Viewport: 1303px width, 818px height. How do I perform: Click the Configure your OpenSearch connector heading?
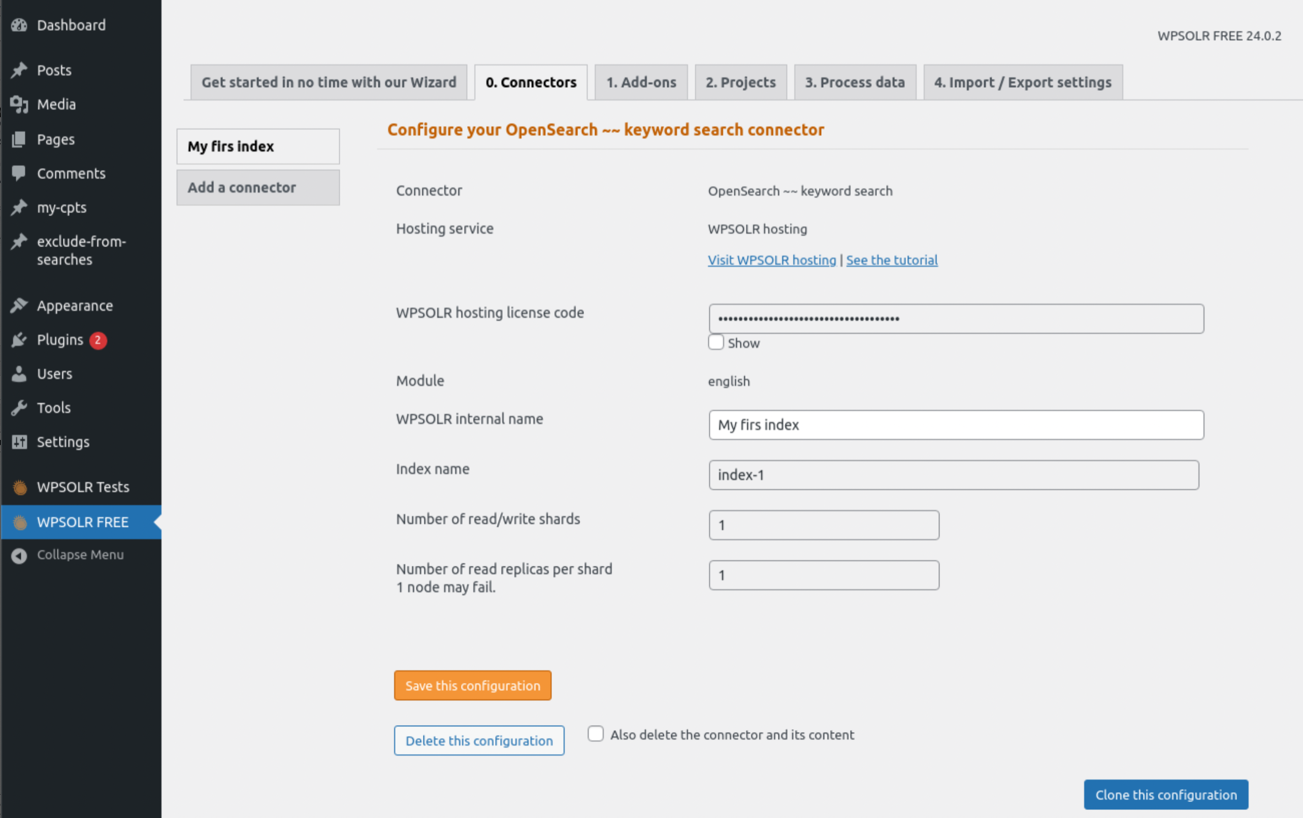click(x=605, y=130)
